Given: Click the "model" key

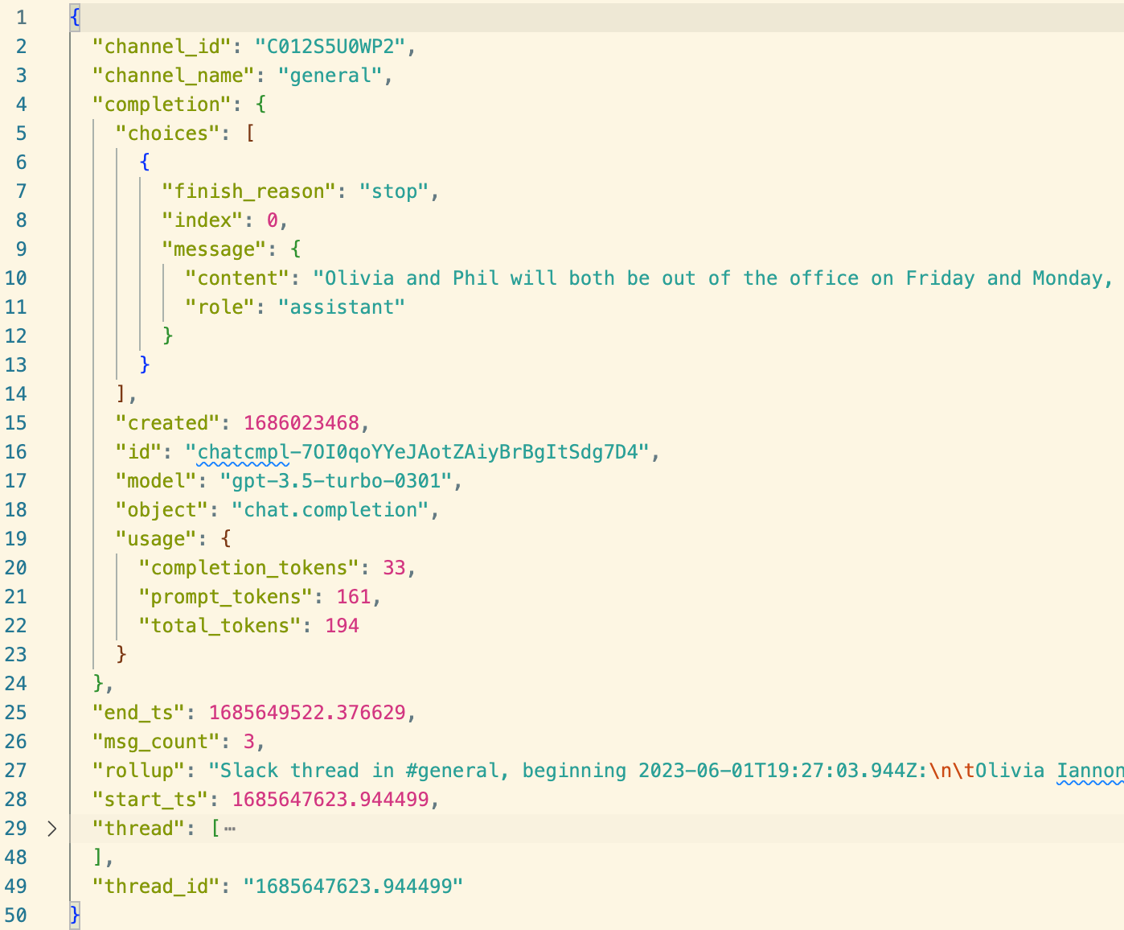Looking at the screenshot, I should (157, 481).
